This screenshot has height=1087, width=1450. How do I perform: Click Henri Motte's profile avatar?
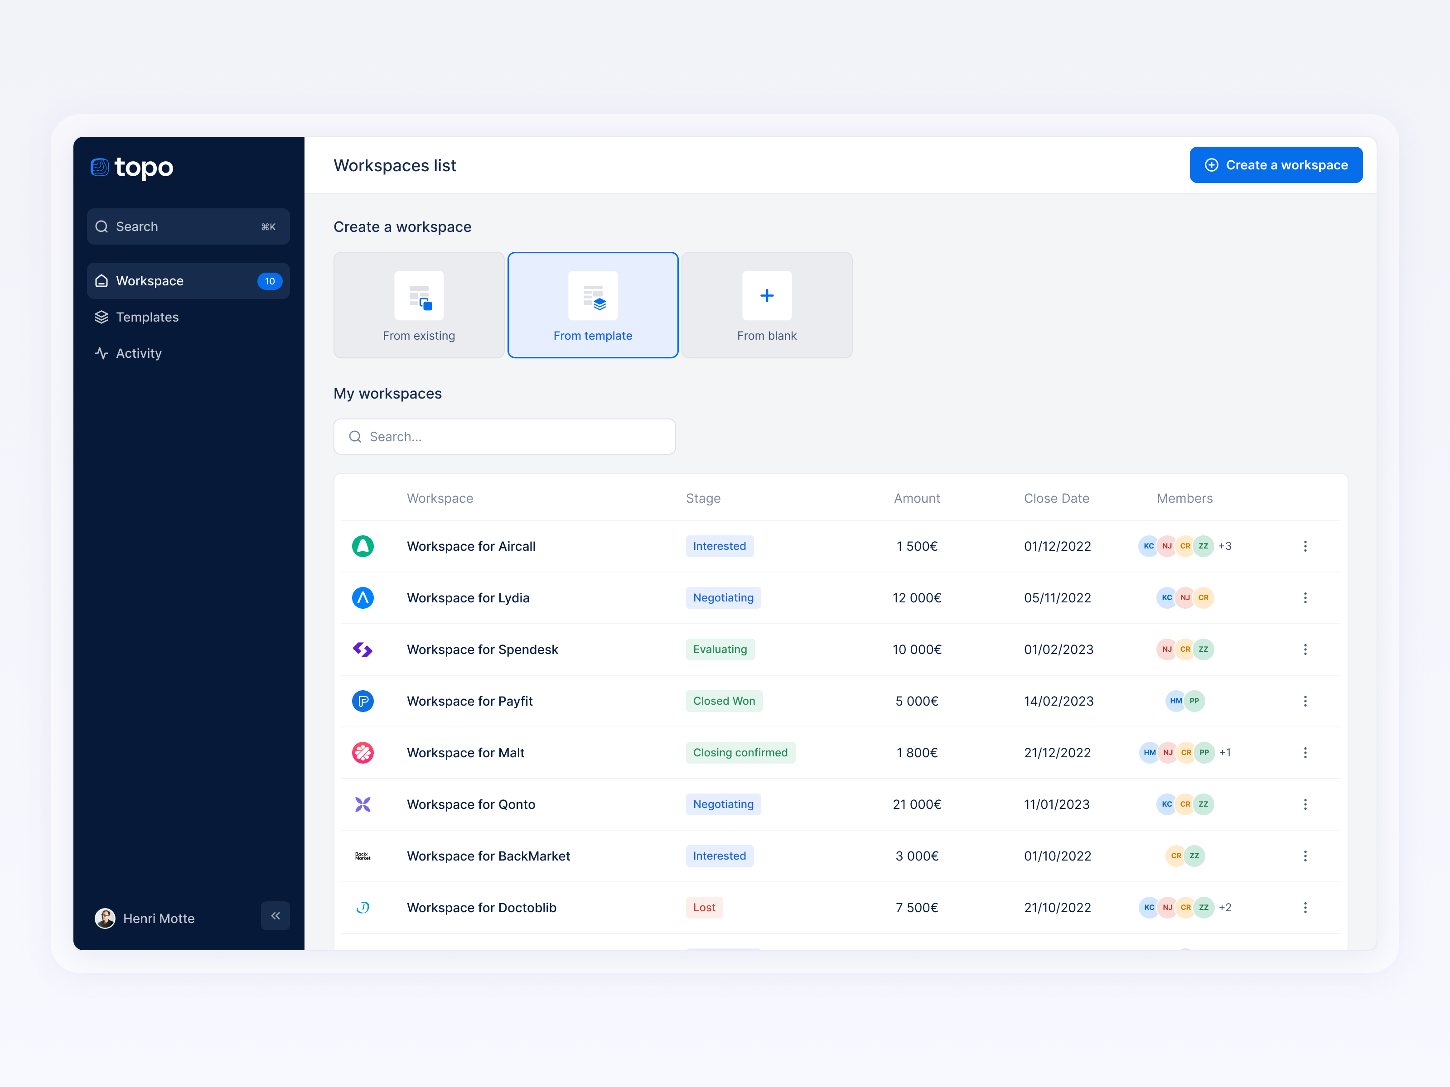105,918
